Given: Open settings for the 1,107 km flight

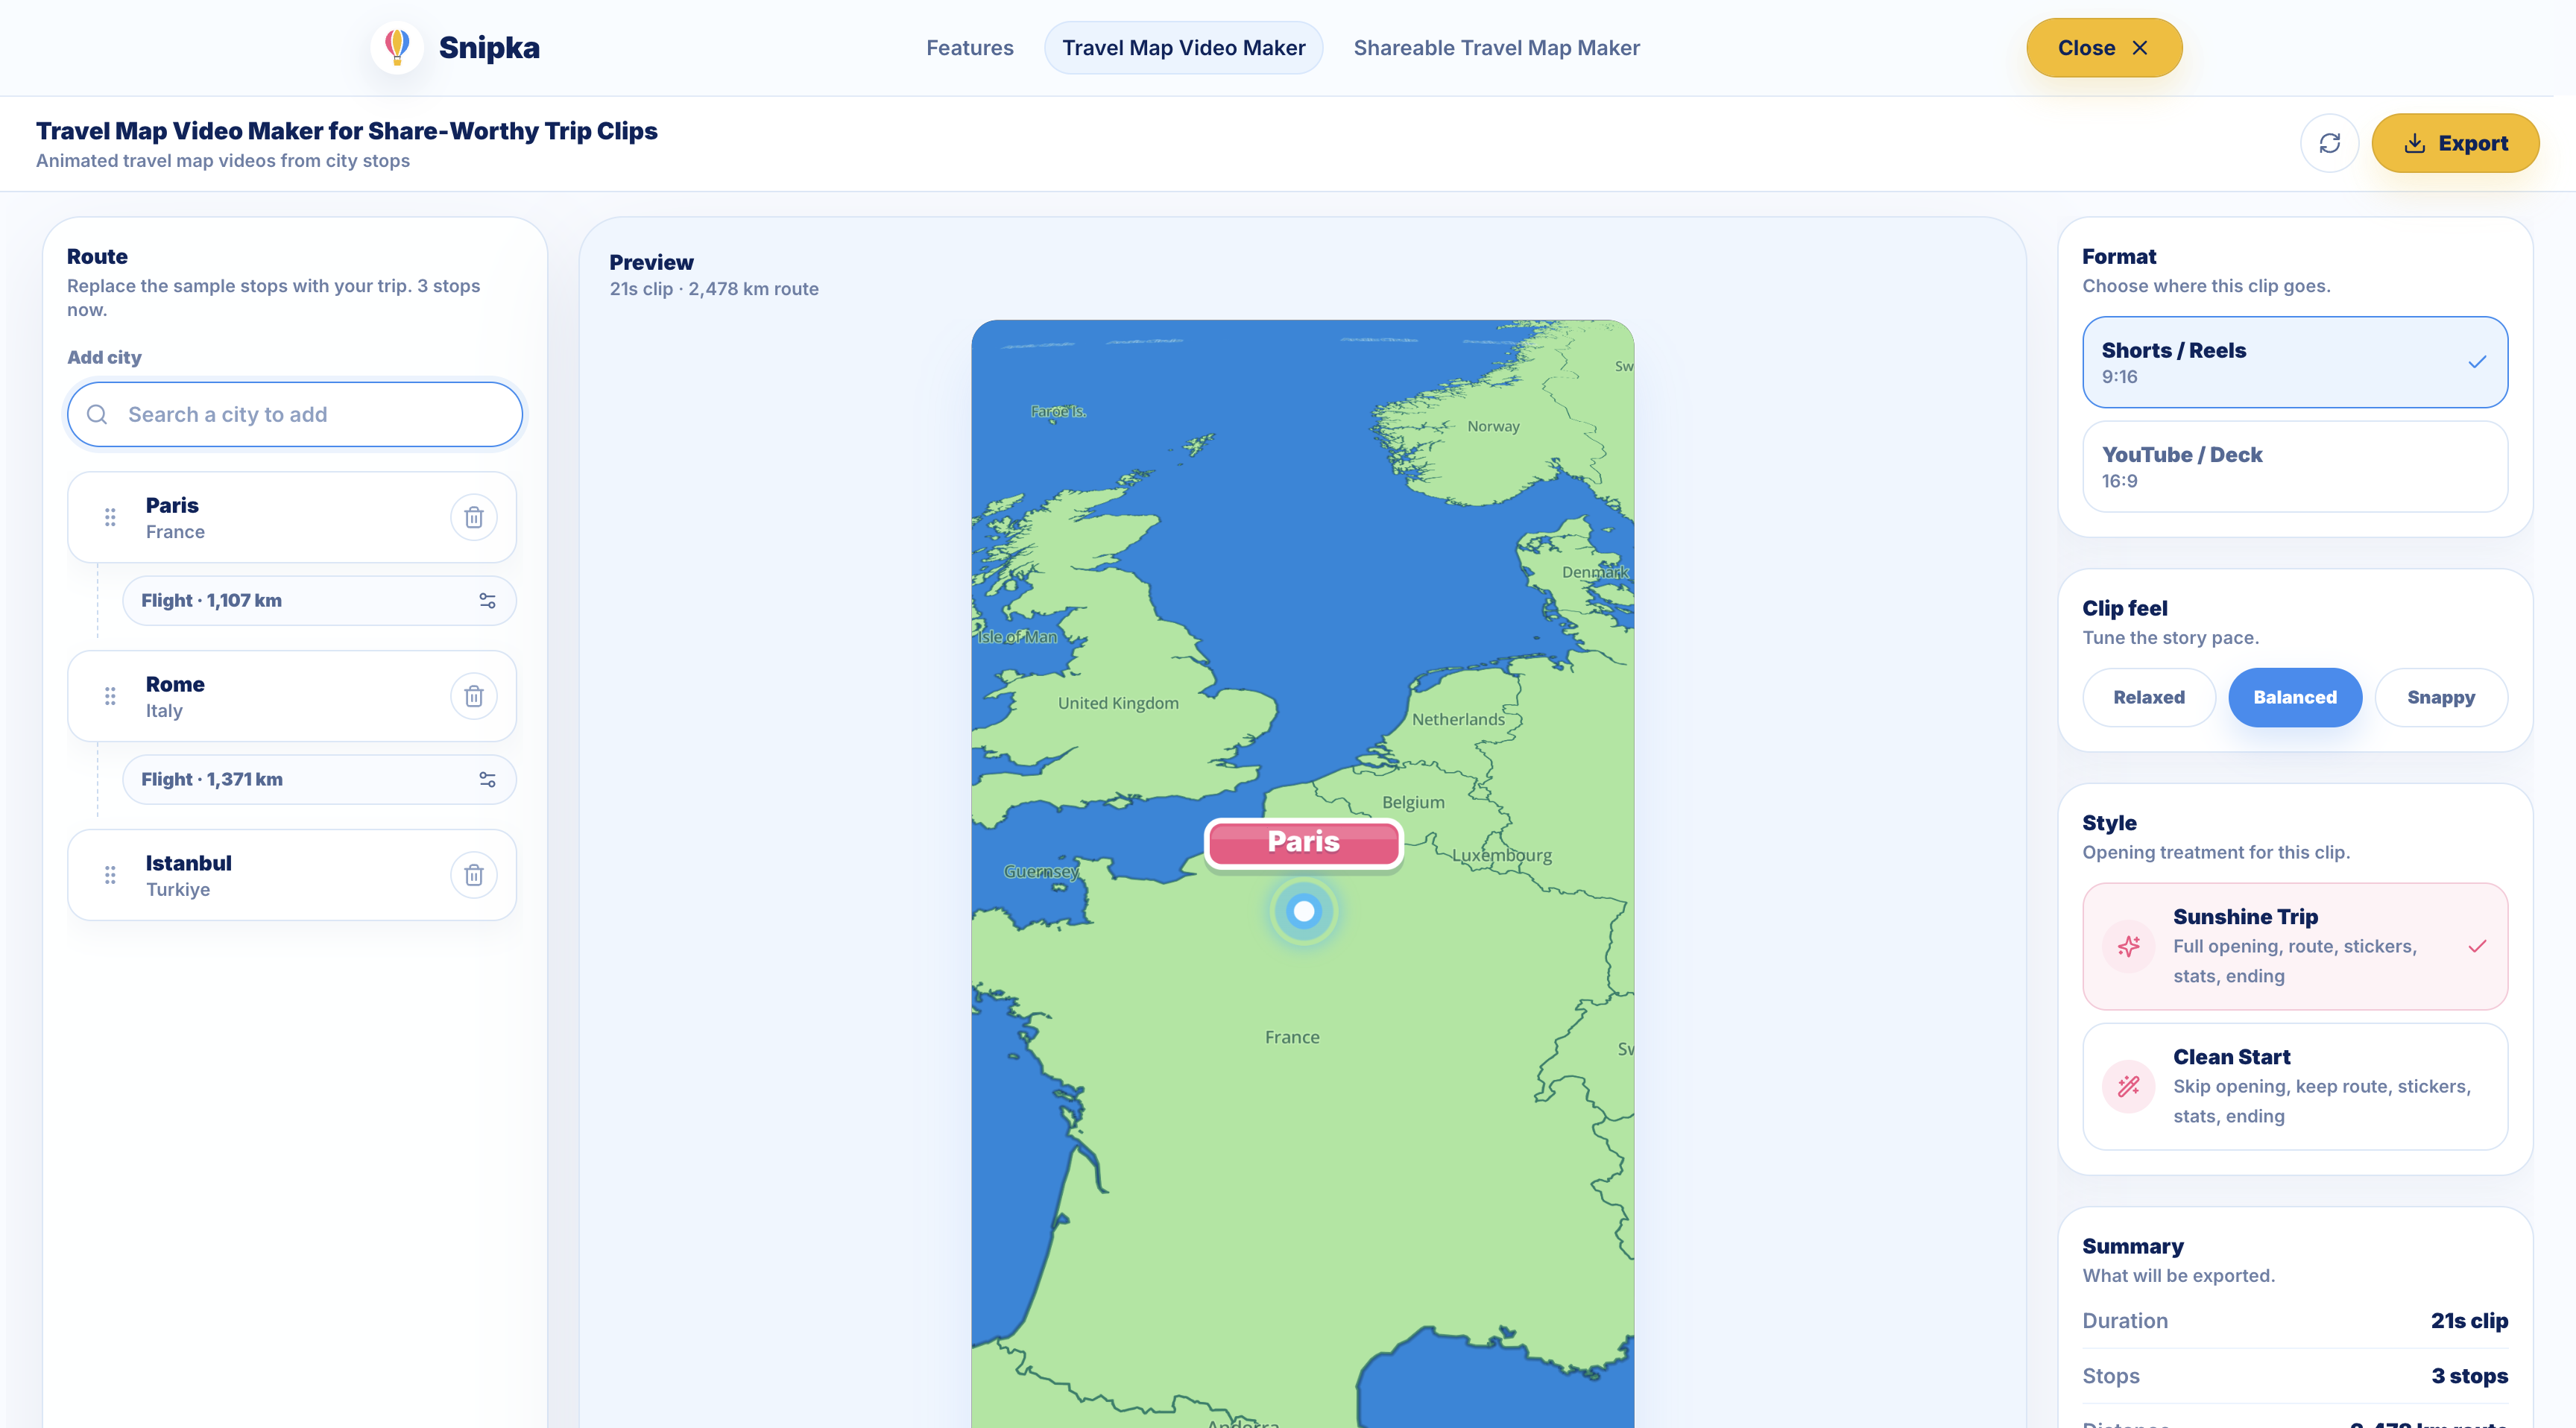Looking at the screenshot, I should (487, 600).
